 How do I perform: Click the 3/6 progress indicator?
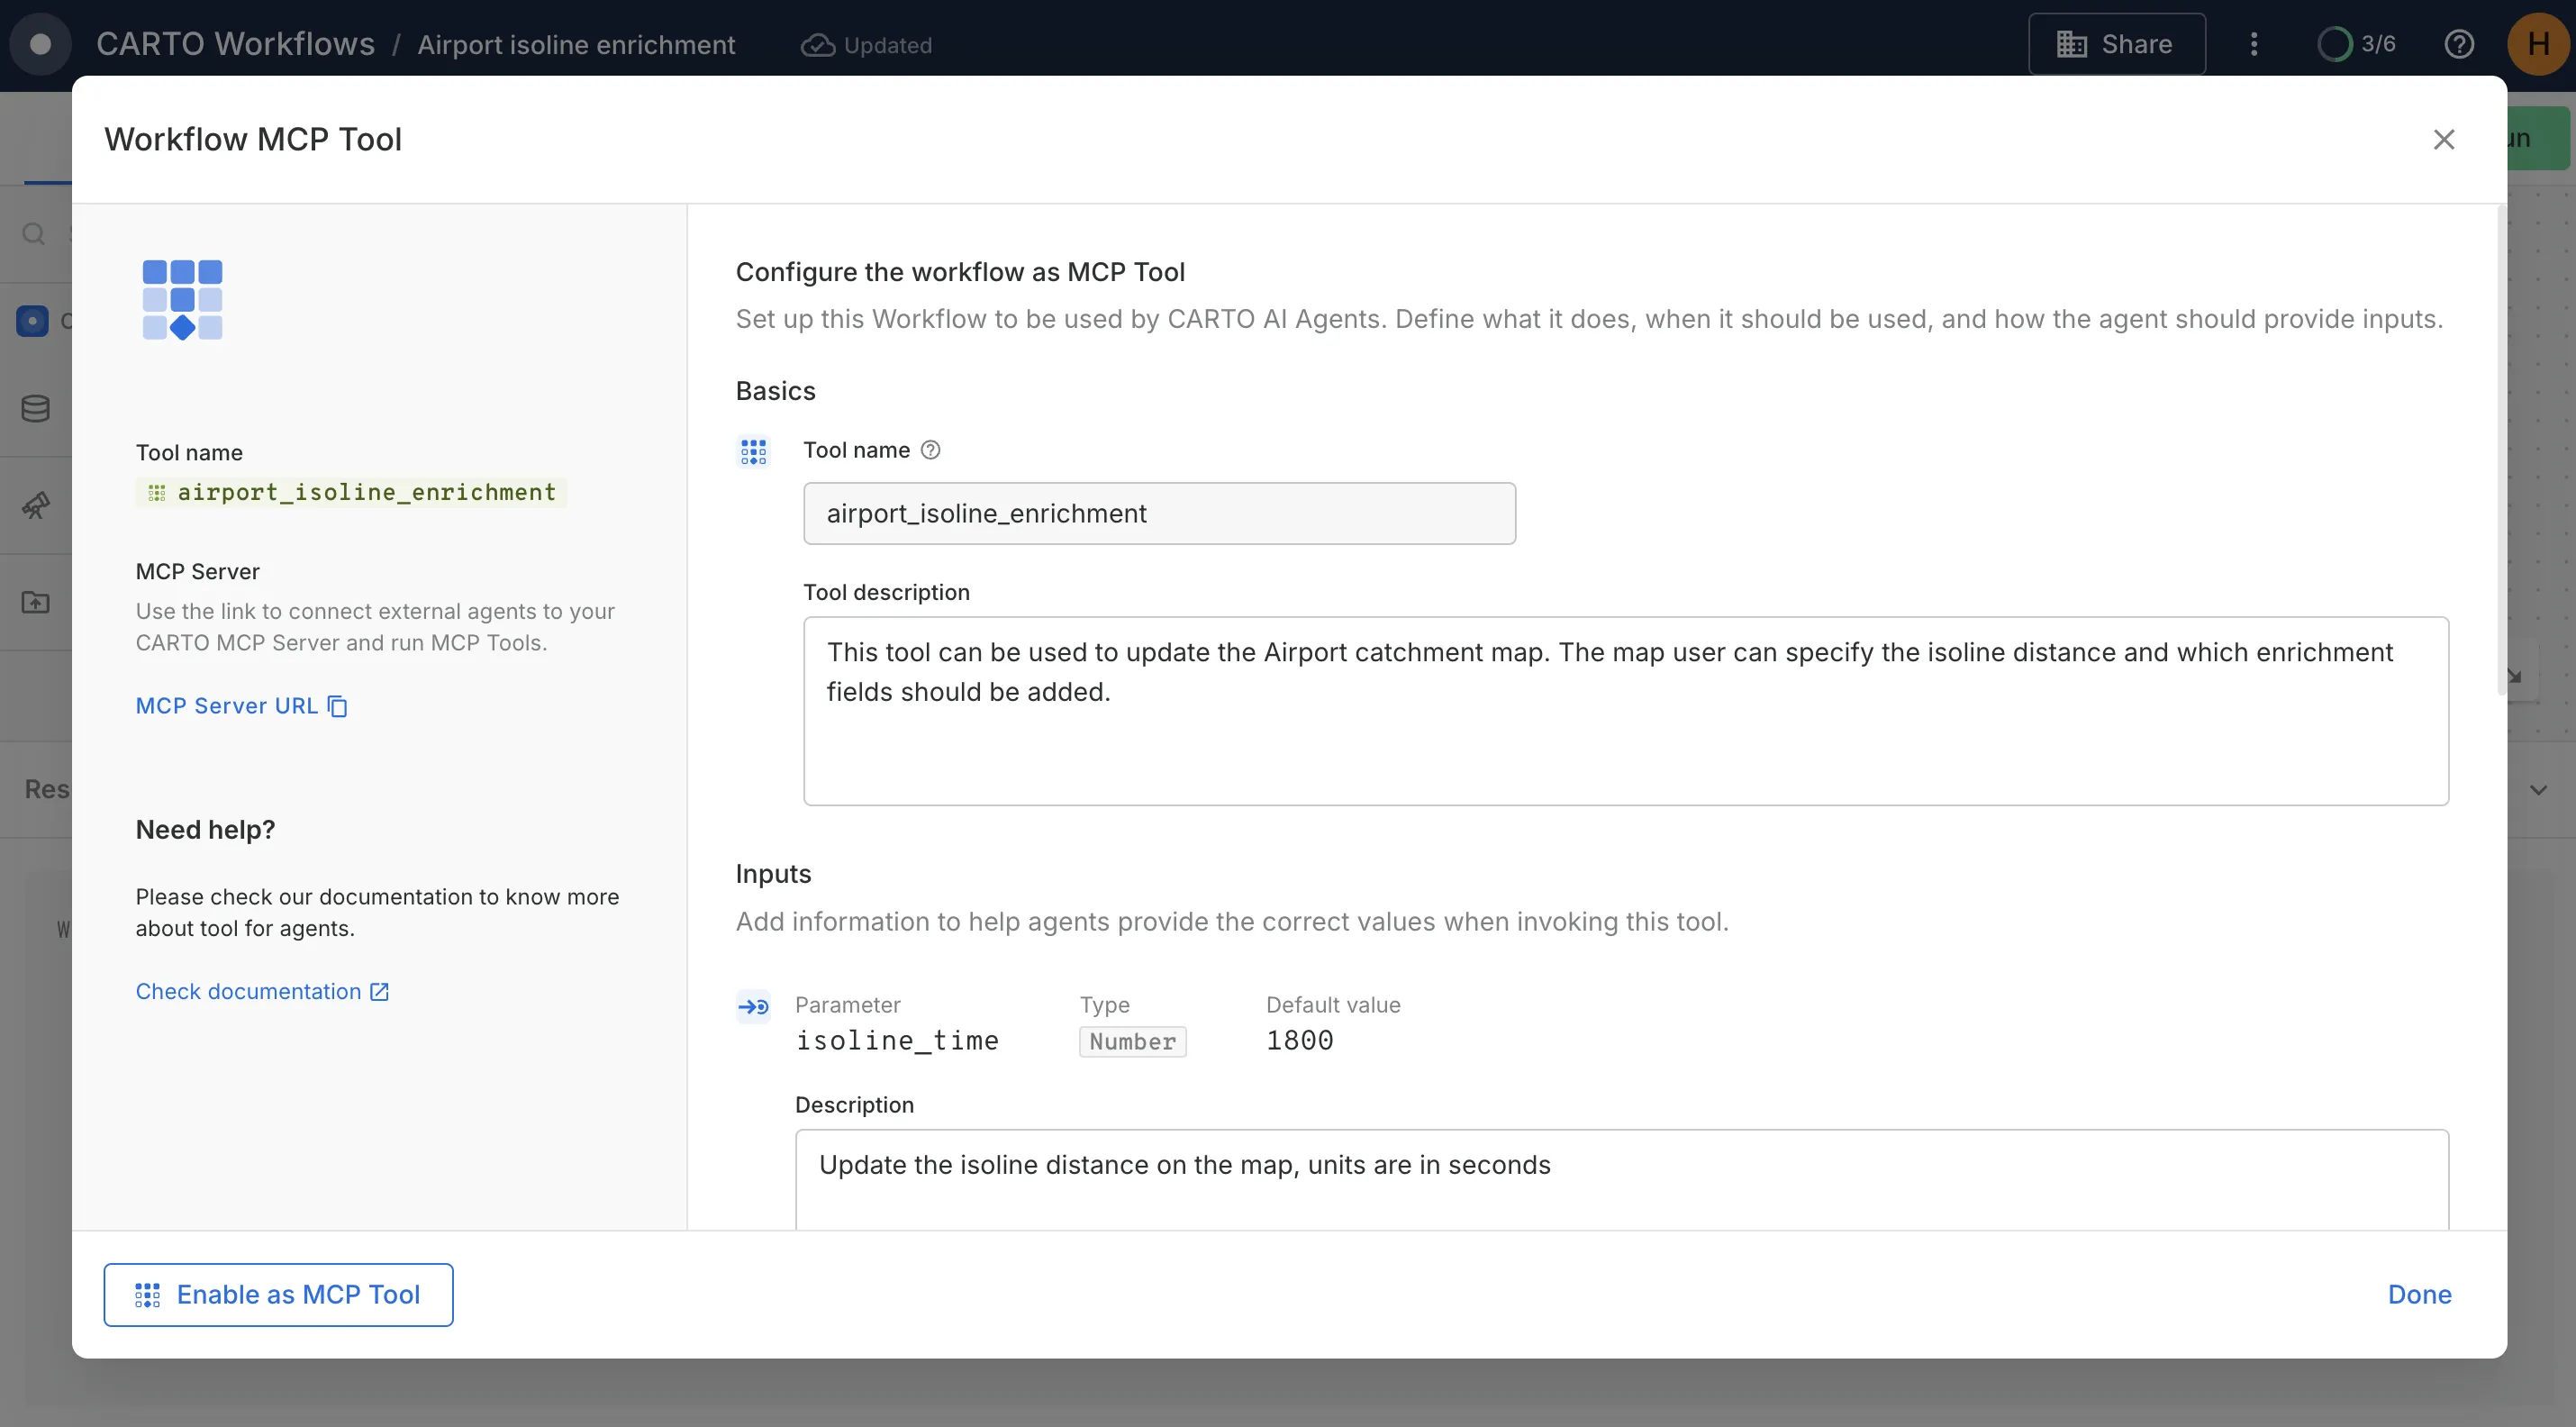2357,44
